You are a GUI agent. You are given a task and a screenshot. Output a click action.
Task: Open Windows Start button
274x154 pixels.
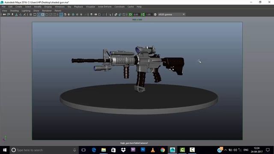click(5, 150)
